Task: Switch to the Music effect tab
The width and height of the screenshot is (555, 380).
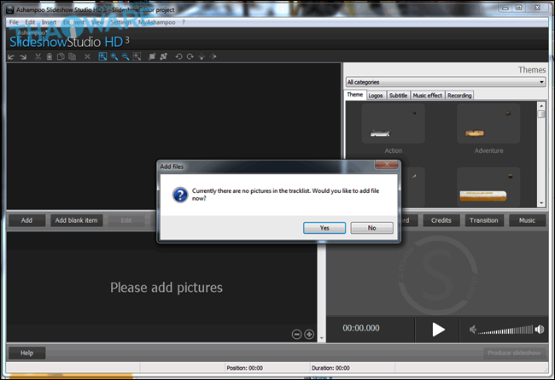Action: click(428, 96)
